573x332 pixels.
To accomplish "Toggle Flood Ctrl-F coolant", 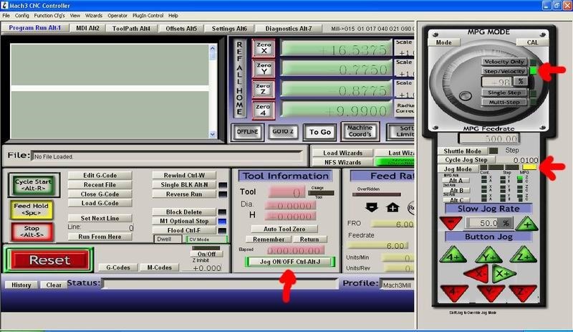I will click(184, 230).
